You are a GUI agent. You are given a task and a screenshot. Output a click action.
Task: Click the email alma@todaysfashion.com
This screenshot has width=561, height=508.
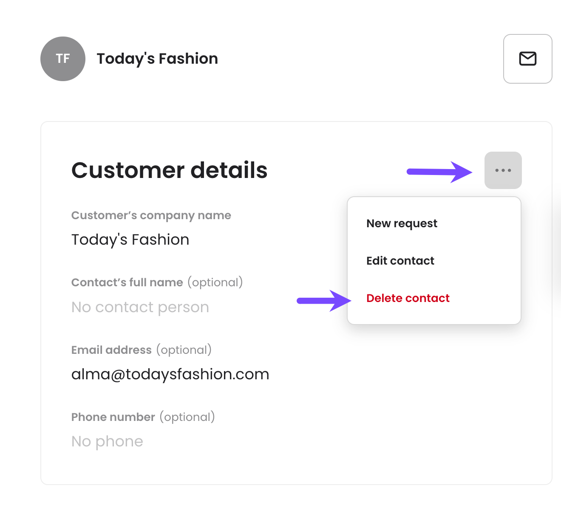(170, 374)
